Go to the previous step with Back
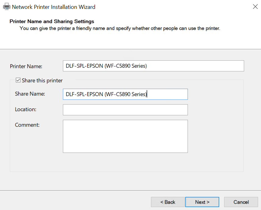 coord(168,202)
